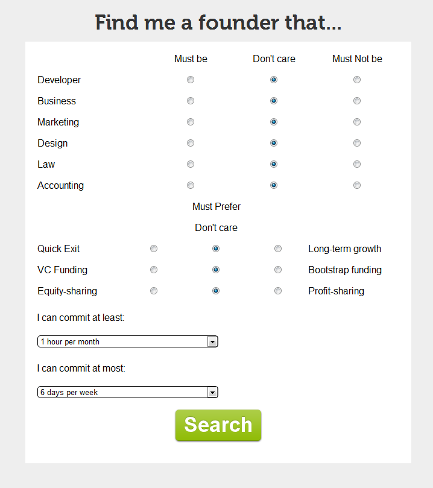Open the maximum commitment dropdown
433x488 pixels.
127,392
